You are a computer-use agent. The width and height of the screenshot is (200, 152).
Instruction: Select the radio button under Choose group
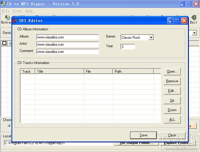(x=9, y=126)
